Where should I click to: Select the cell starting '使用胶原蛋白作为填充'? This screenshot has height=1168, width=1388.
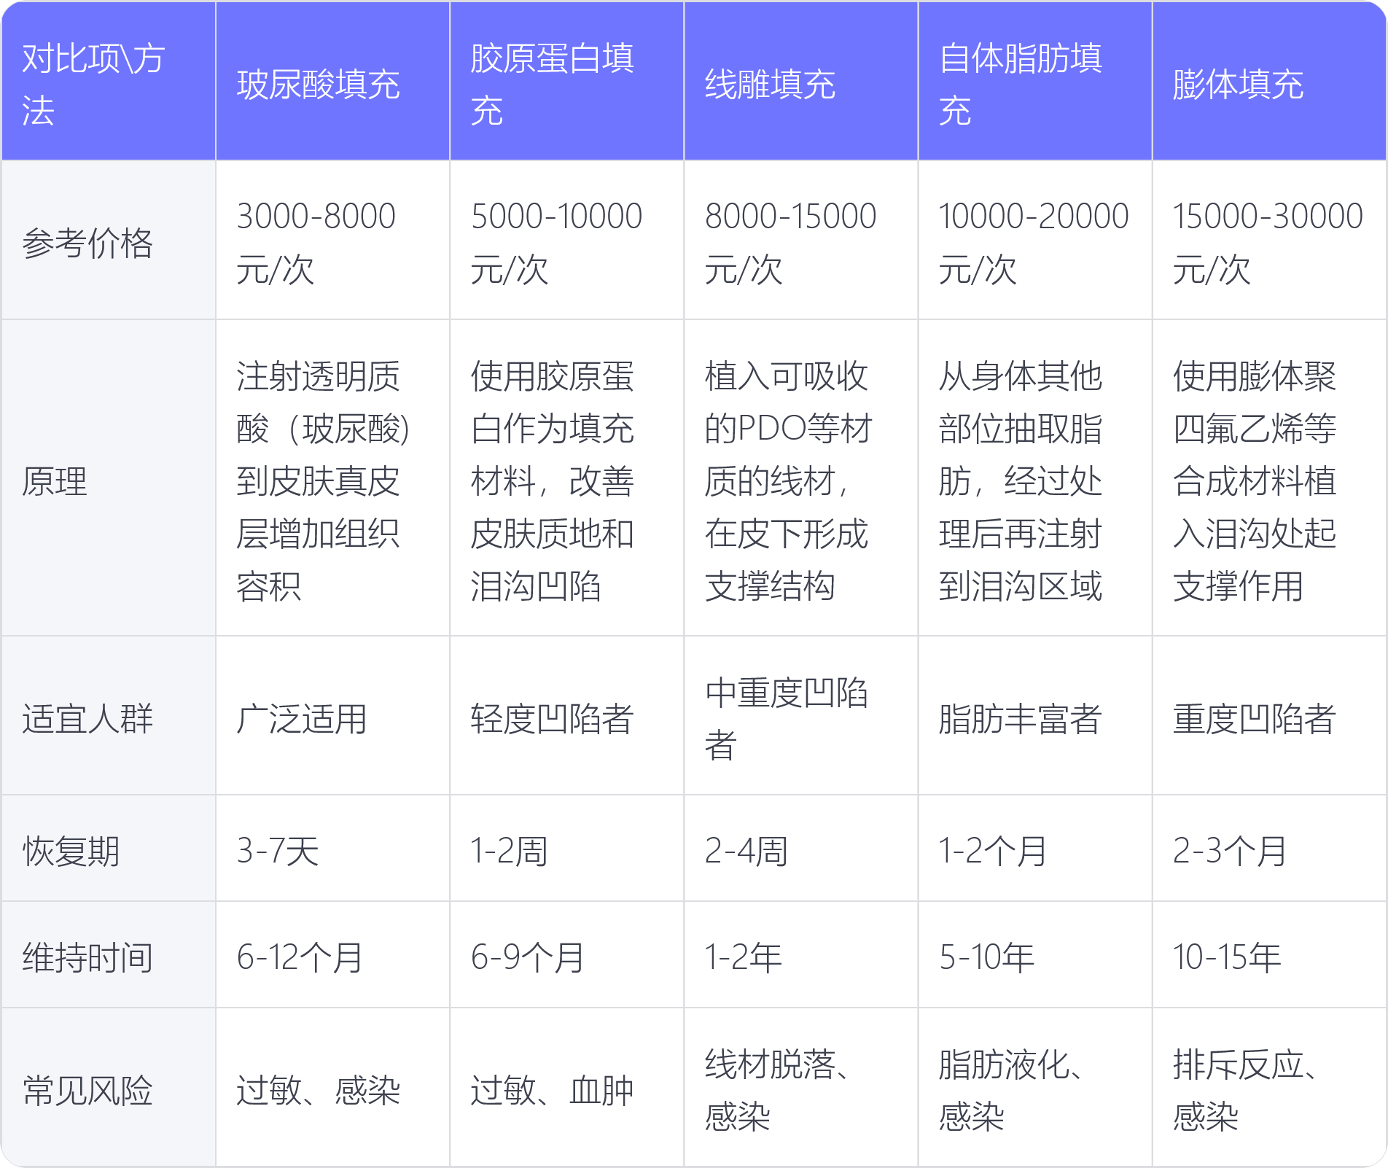[566, 478]
